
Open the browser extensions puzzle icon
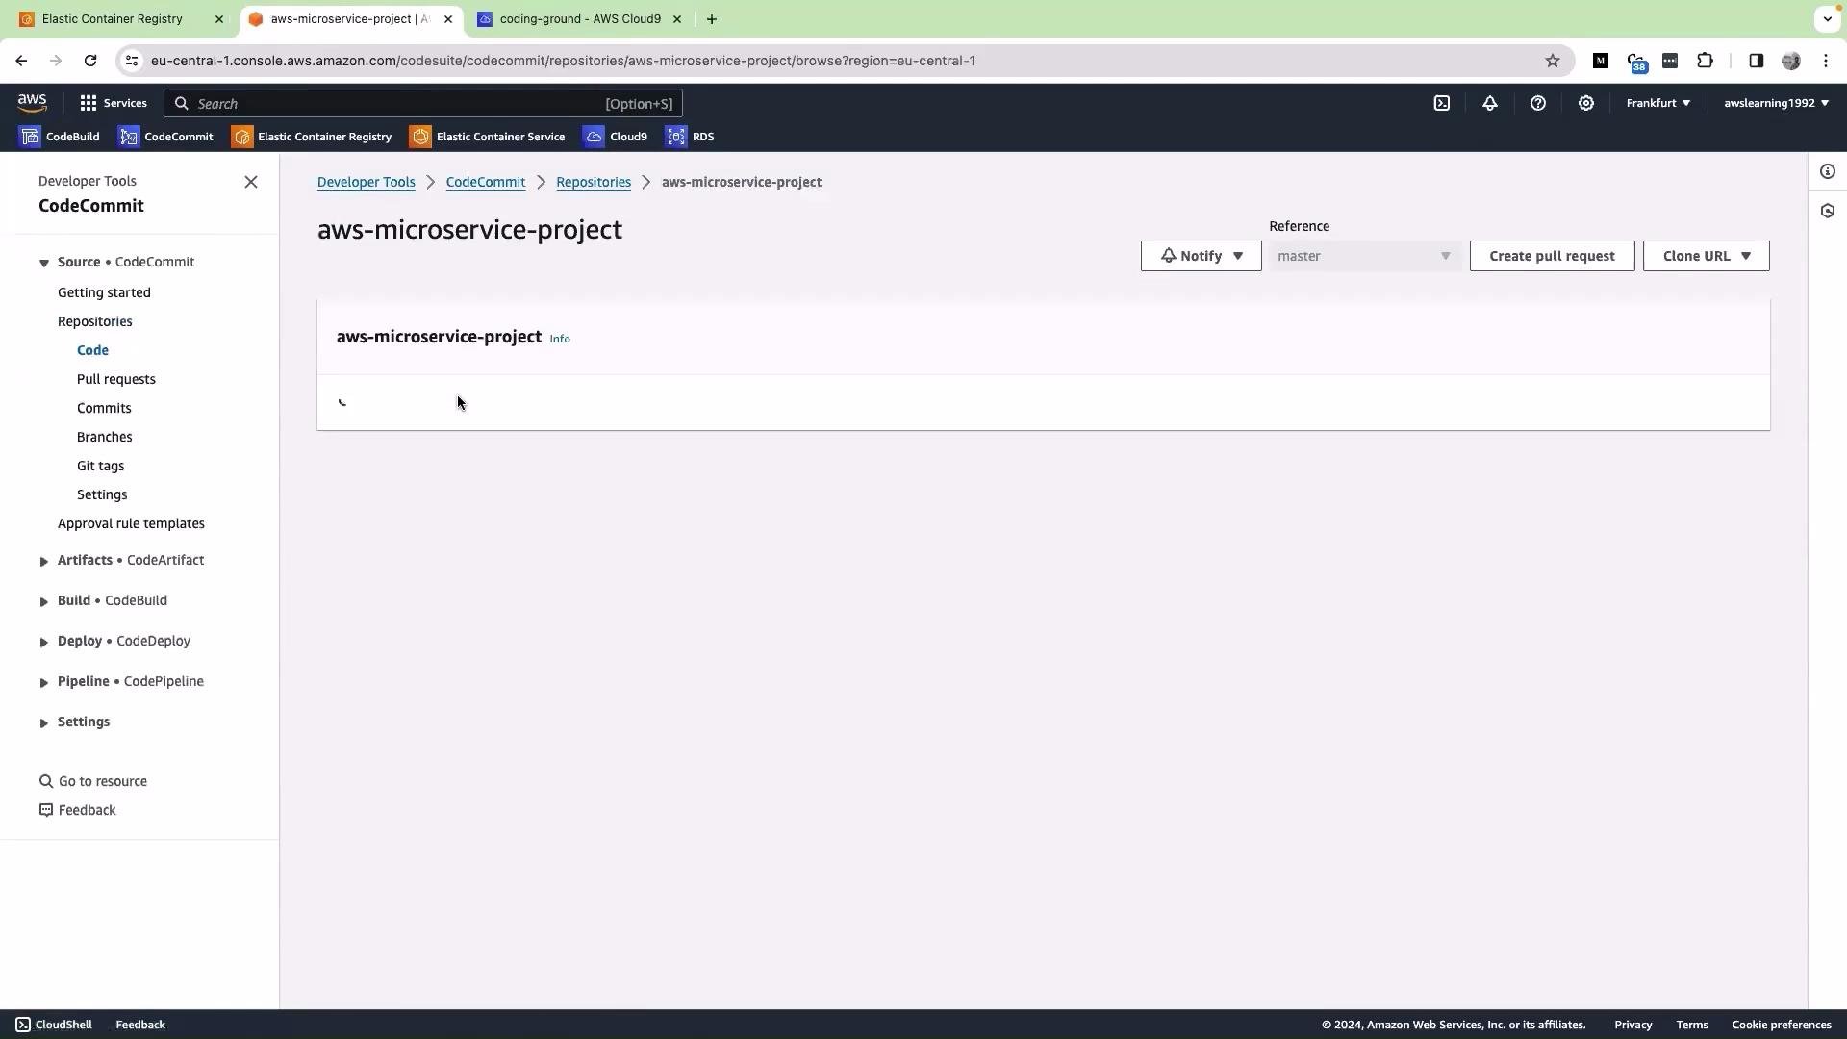[x=1706, y=61]
